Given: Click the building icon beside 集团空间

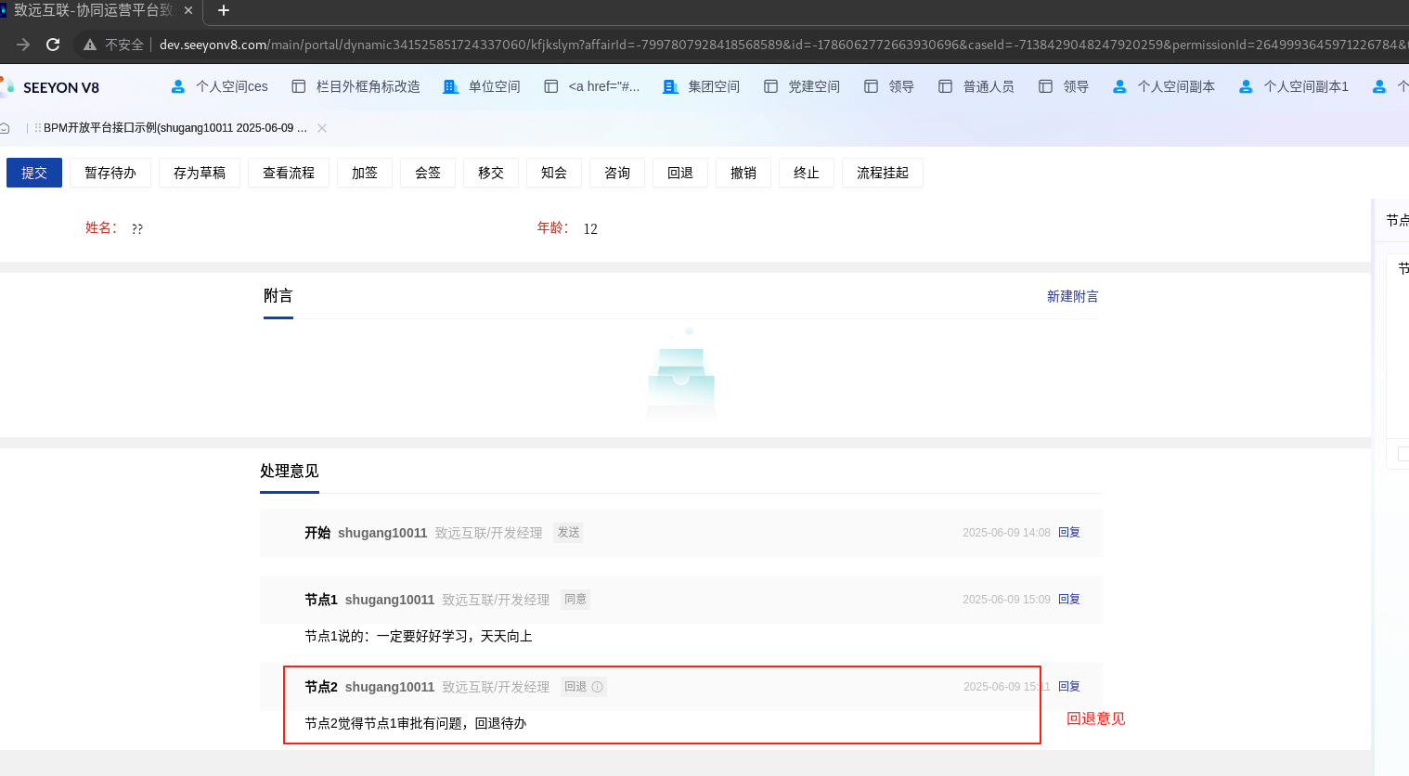Looking at the screenshot, I should [x=670, y=86].
